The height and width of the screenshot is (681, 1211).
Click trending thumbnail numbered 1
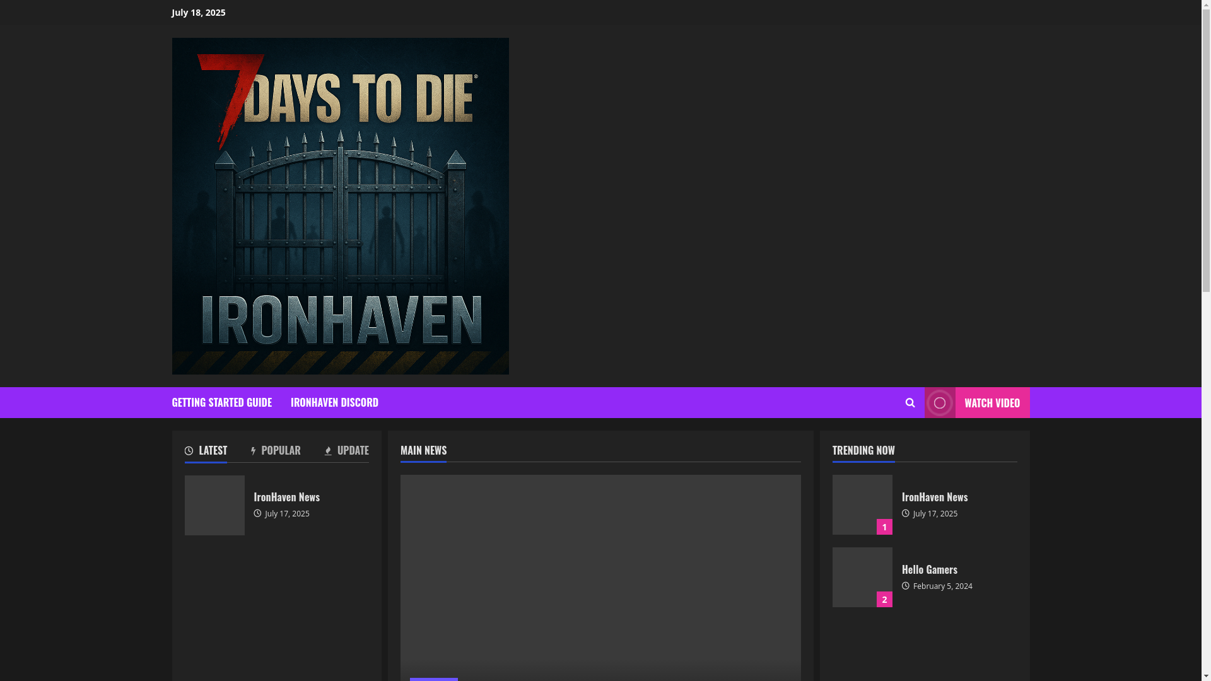tap(862, 504)
